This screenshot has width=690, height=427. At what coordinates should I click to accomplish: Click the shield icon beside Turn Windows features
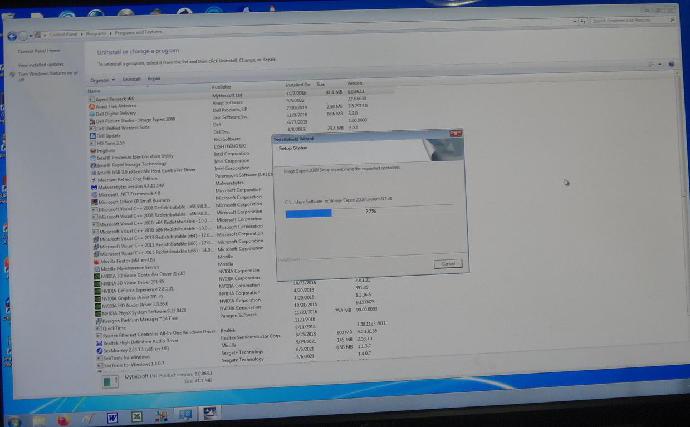coord(13,74)
